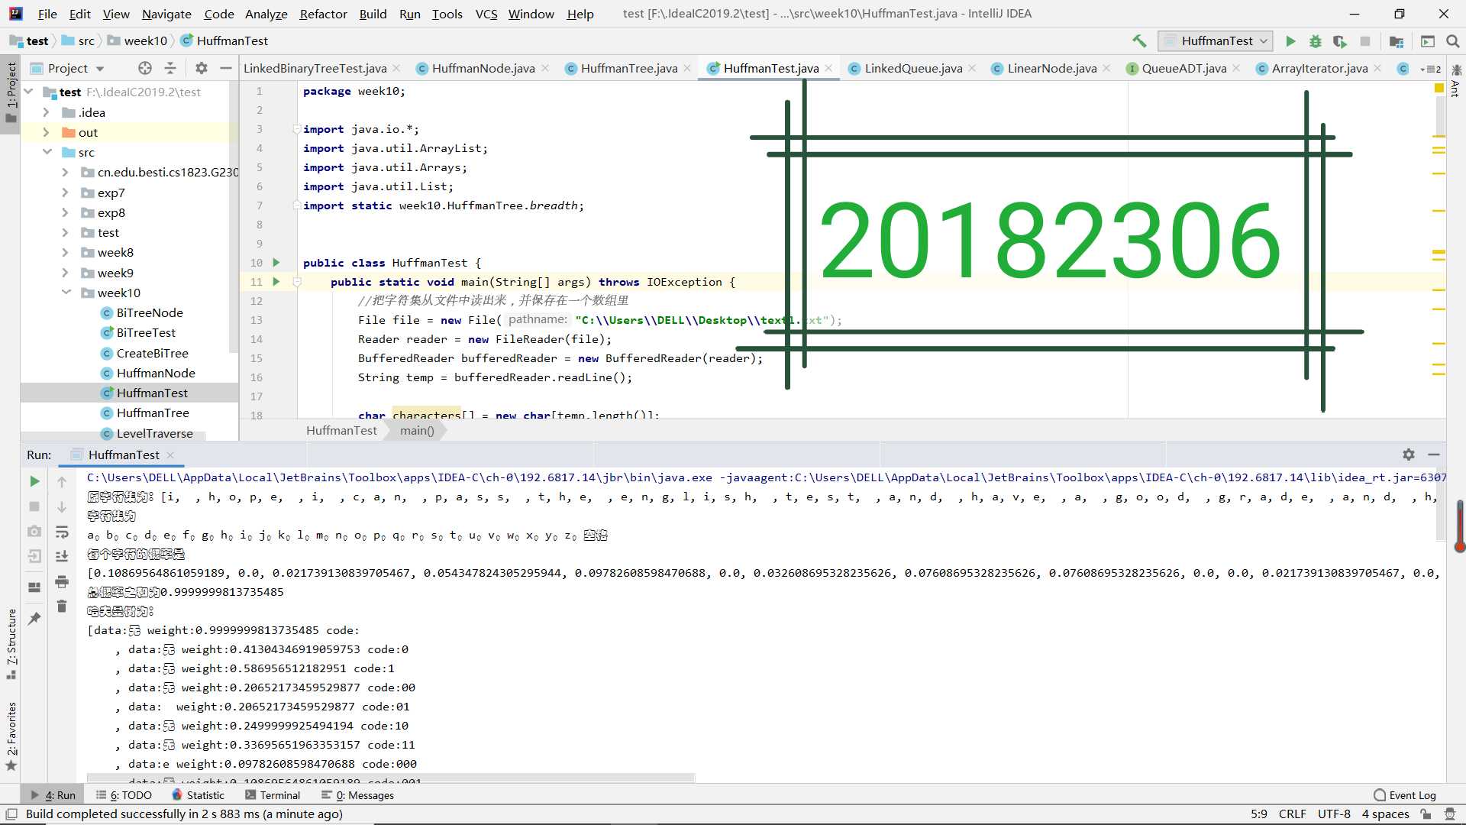The height and width of the screenshot is (825, 1466).
Task: Expand the exp7 package
Action: [x=66, y=192]
